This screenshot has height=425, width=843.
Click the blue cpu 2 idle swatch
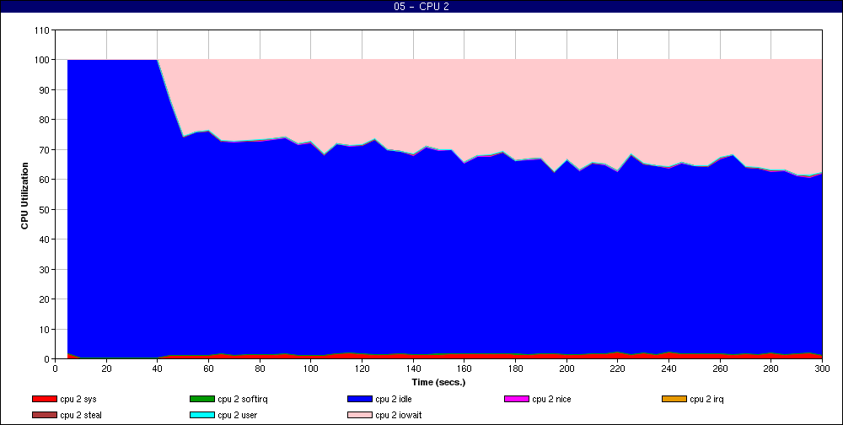pyautogui.click(x=360, y=399)
